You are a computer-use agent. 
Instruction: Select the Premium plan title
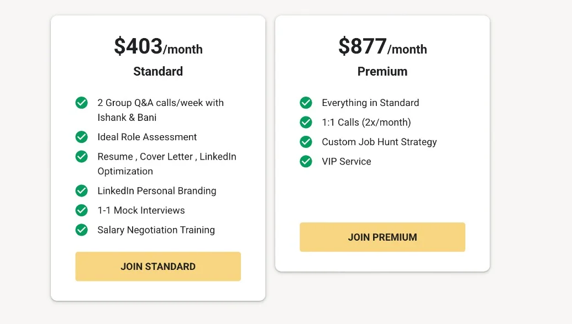(382, 72)
